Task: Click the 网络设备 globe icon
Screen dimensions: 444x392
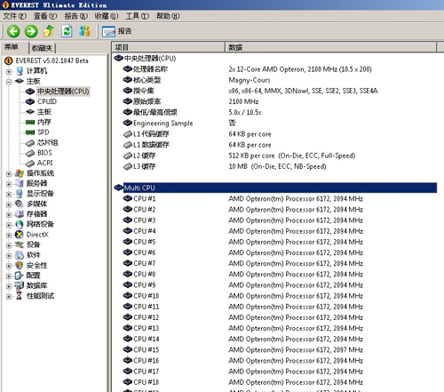Action: coord(20,224)
